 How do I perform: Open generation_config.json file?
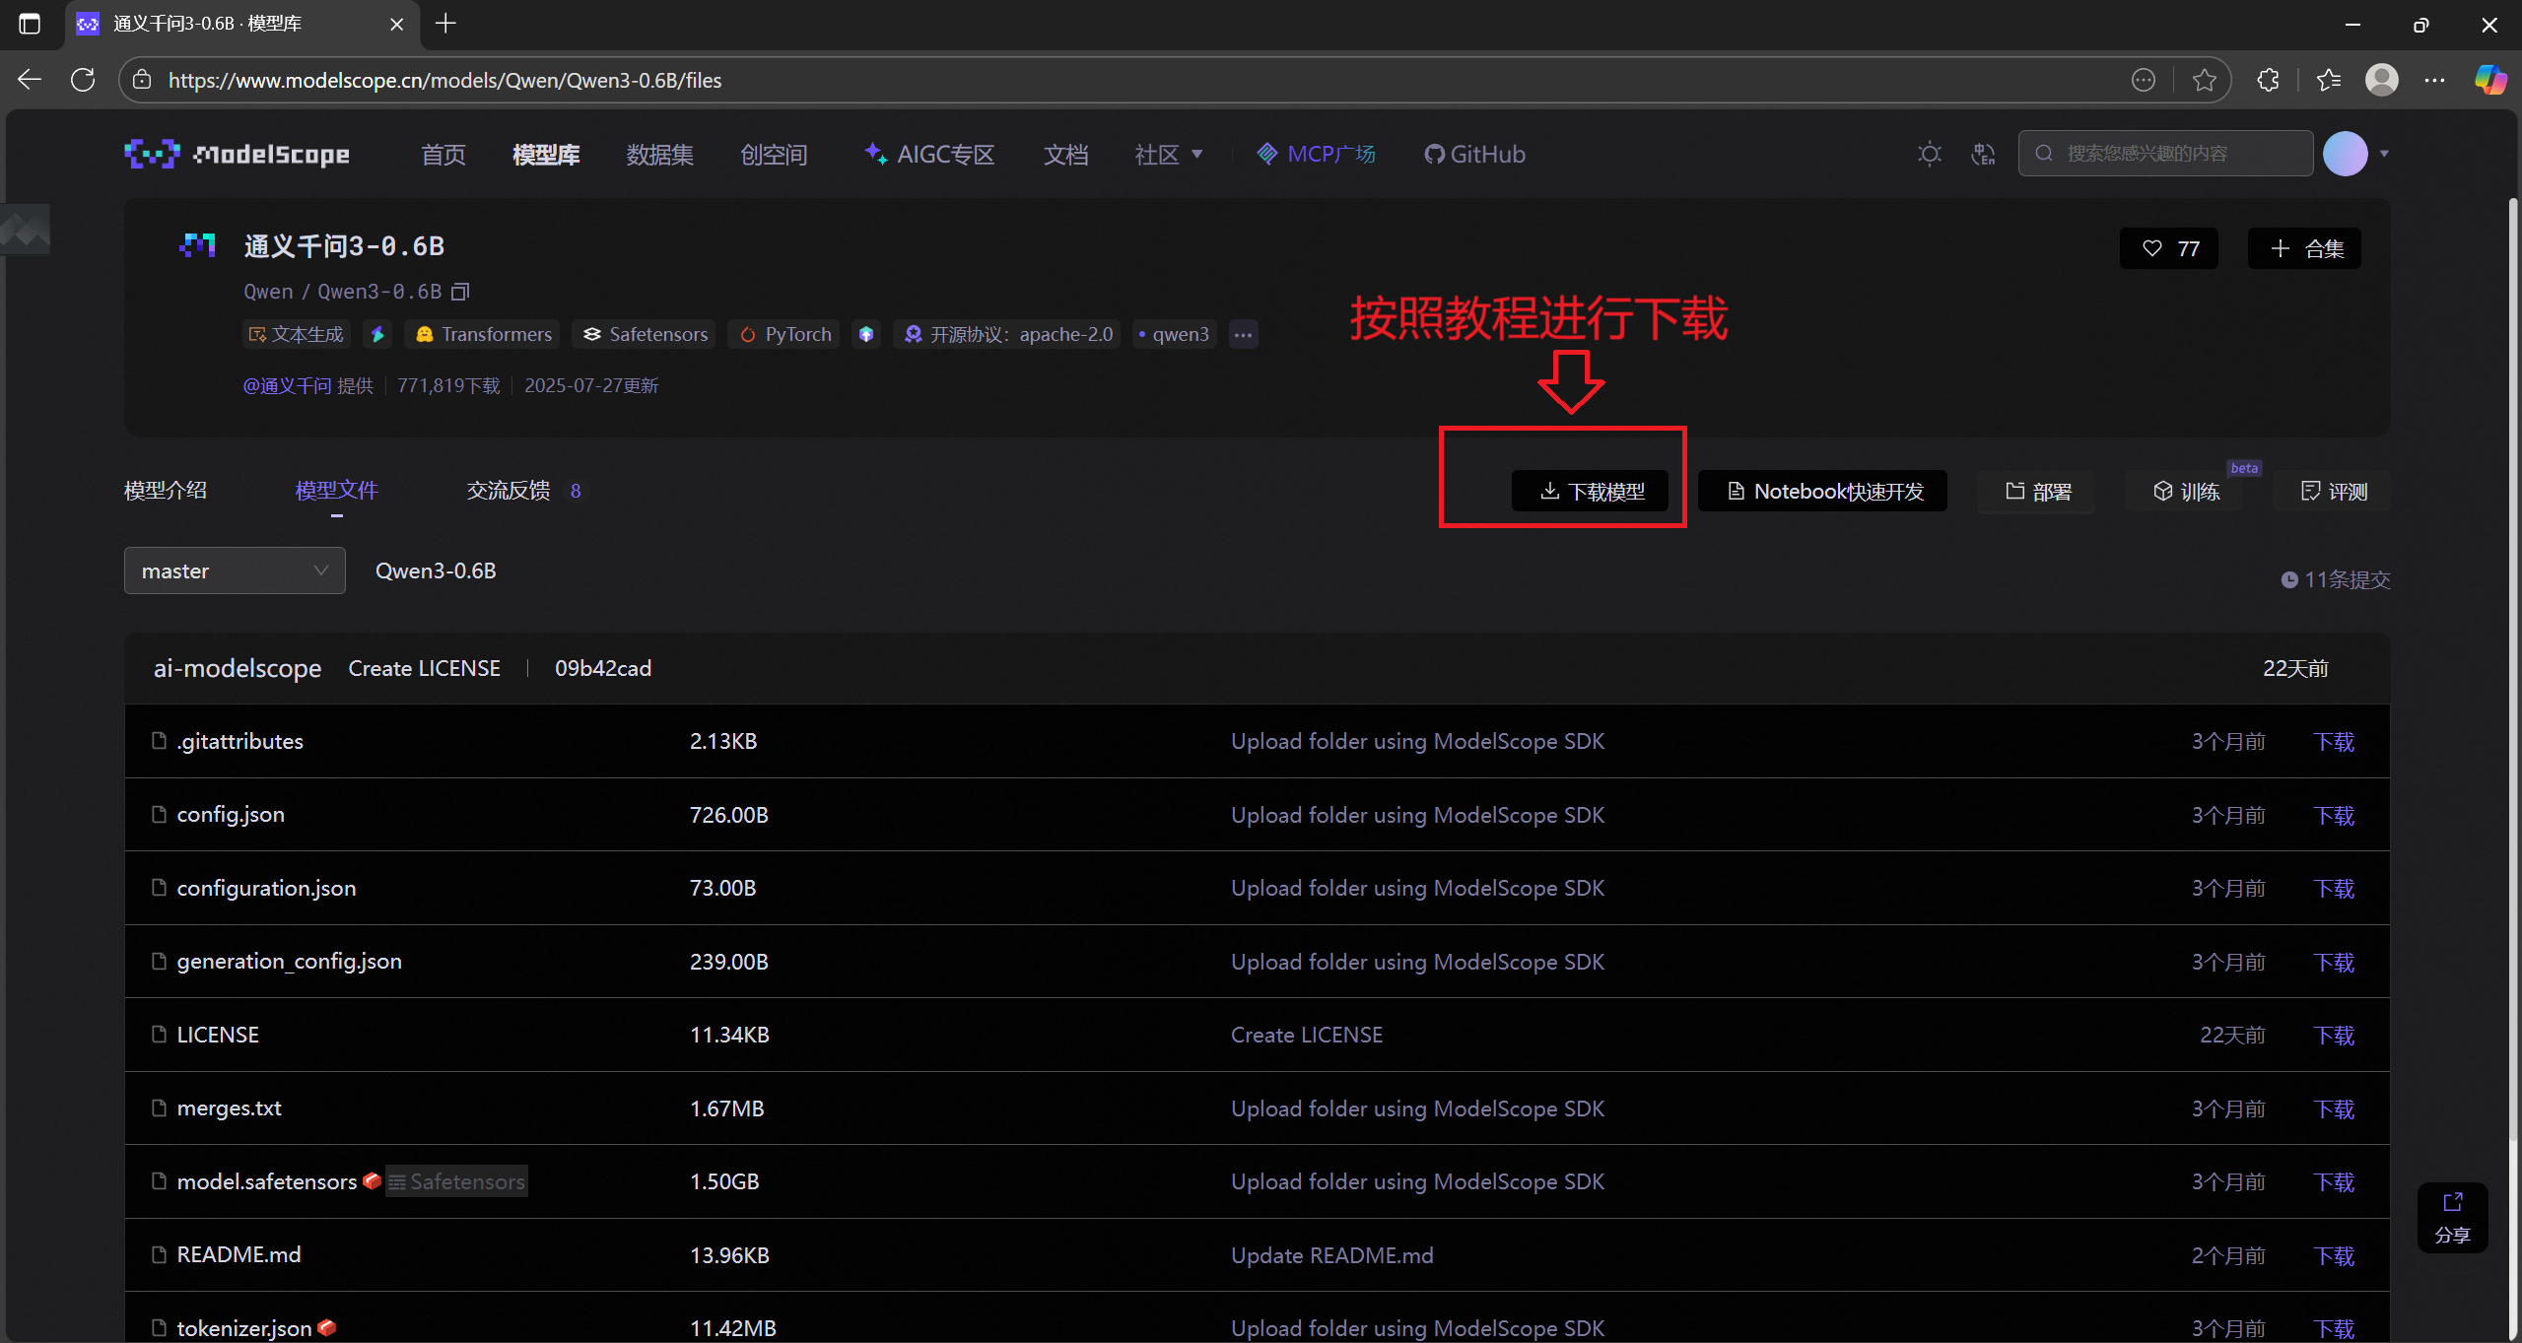point(289,961)
